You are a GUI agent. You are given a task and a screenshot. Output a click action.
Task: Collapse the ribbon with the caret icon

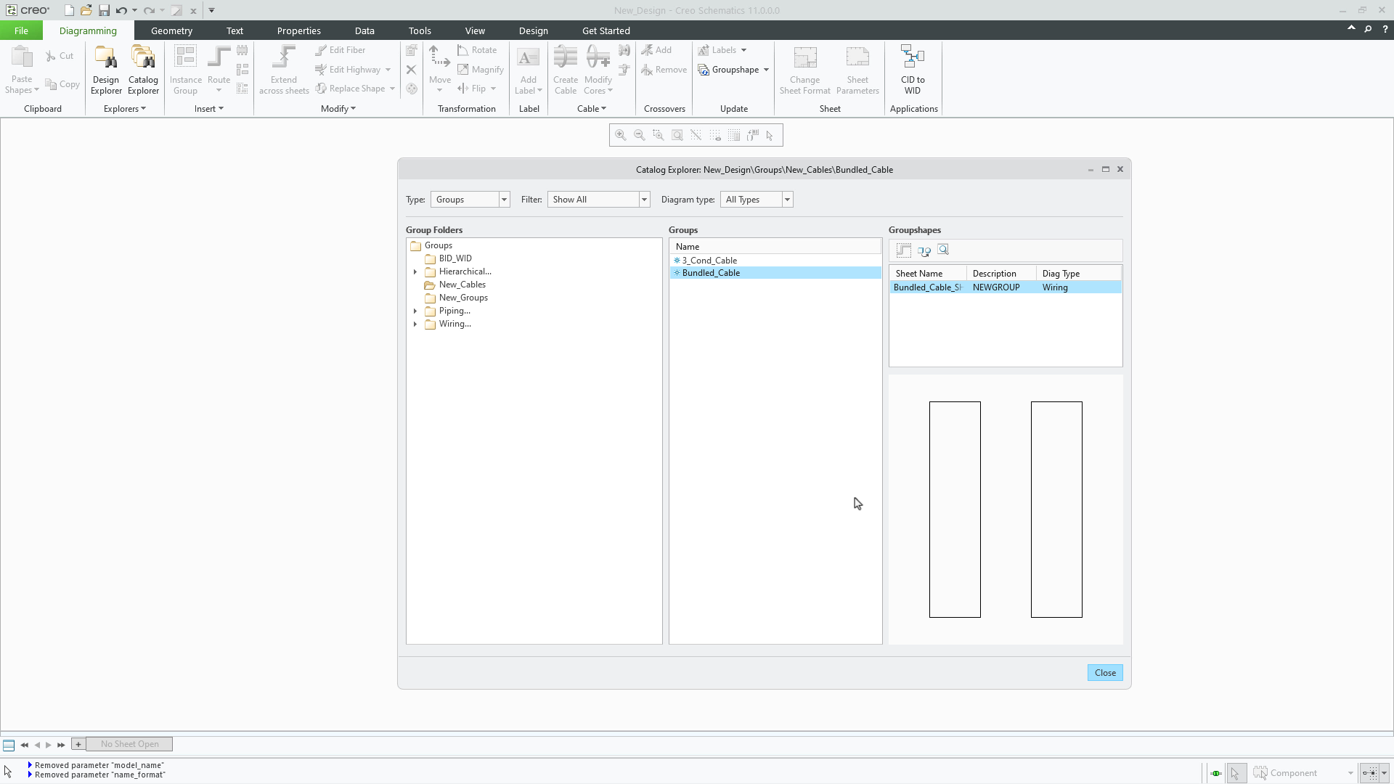tap(1351, 28)
